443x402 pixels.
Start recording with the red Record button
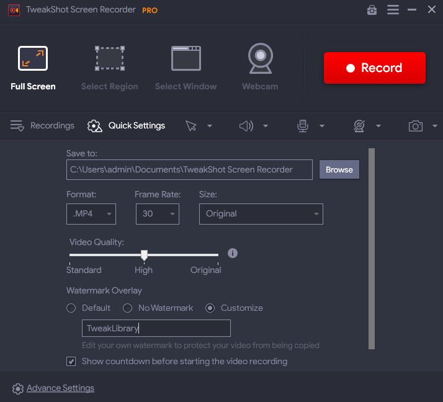tap(375, 68)
